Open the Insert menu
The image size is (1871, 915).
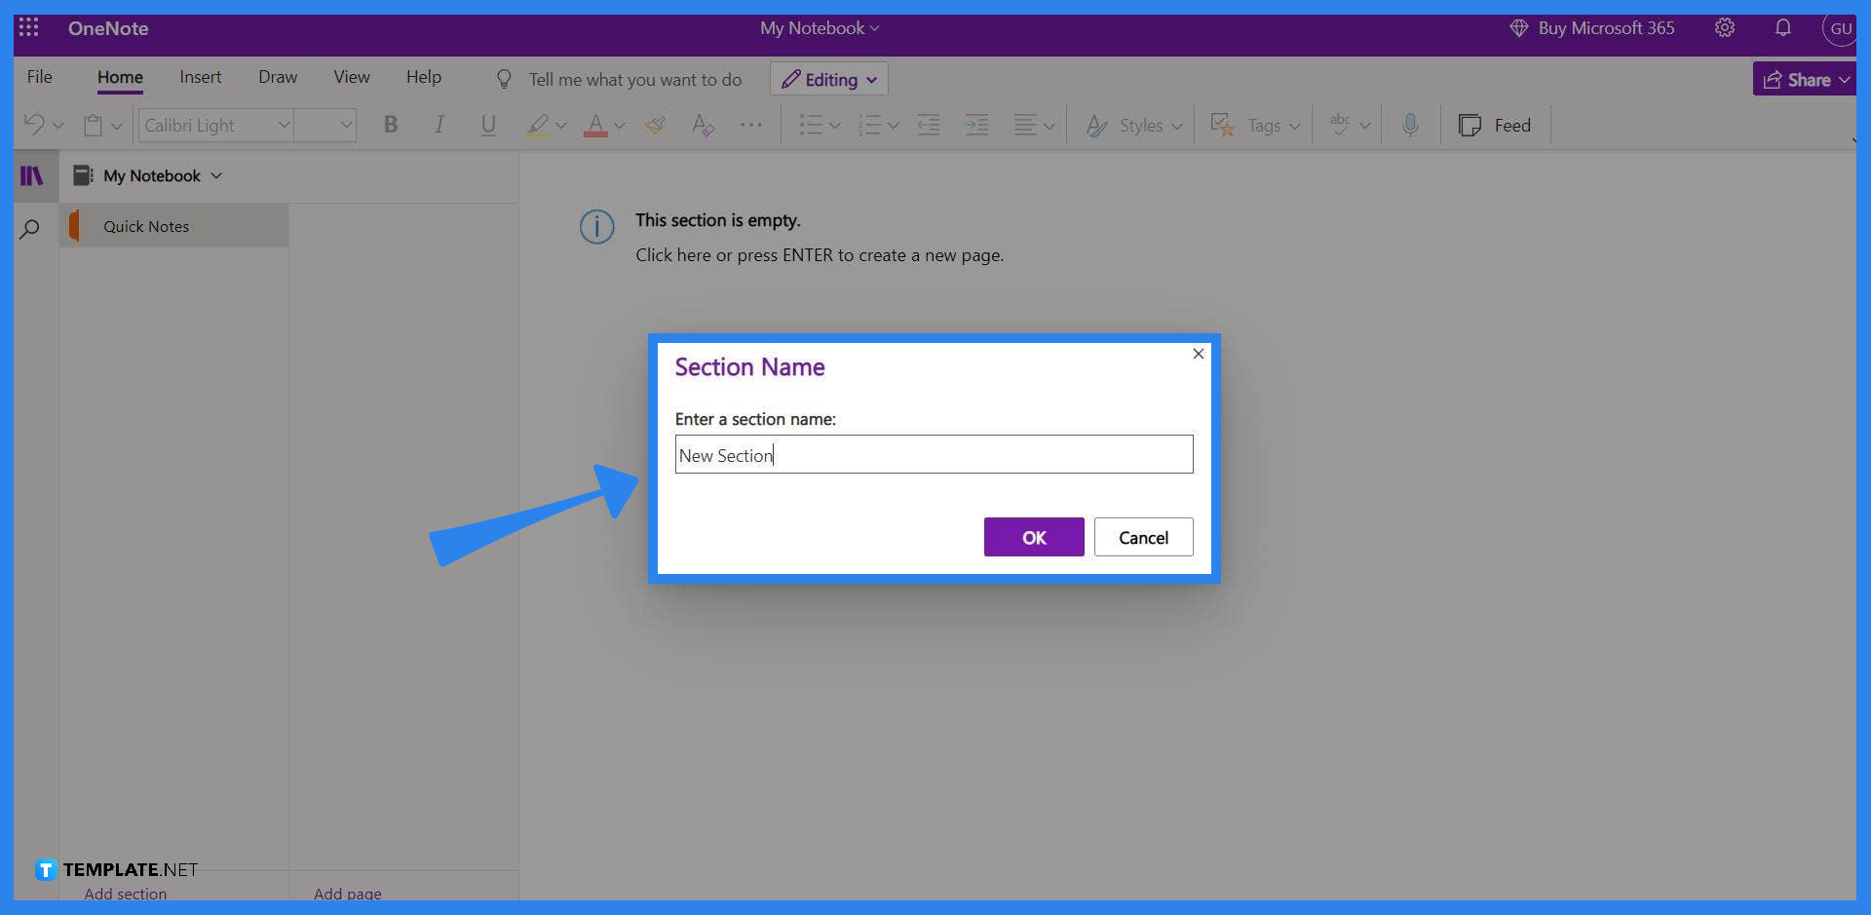click(200, 77)
